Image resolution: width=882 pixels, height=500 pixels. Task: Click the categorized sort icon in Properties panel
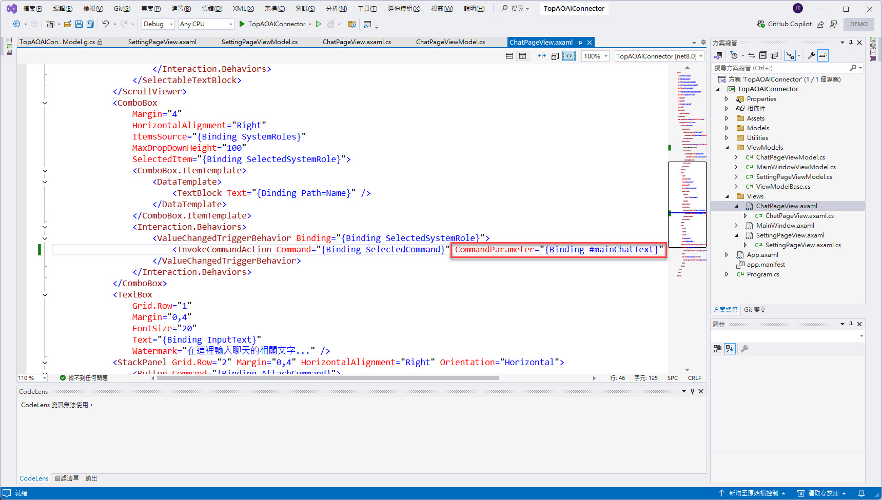(718, 349)
